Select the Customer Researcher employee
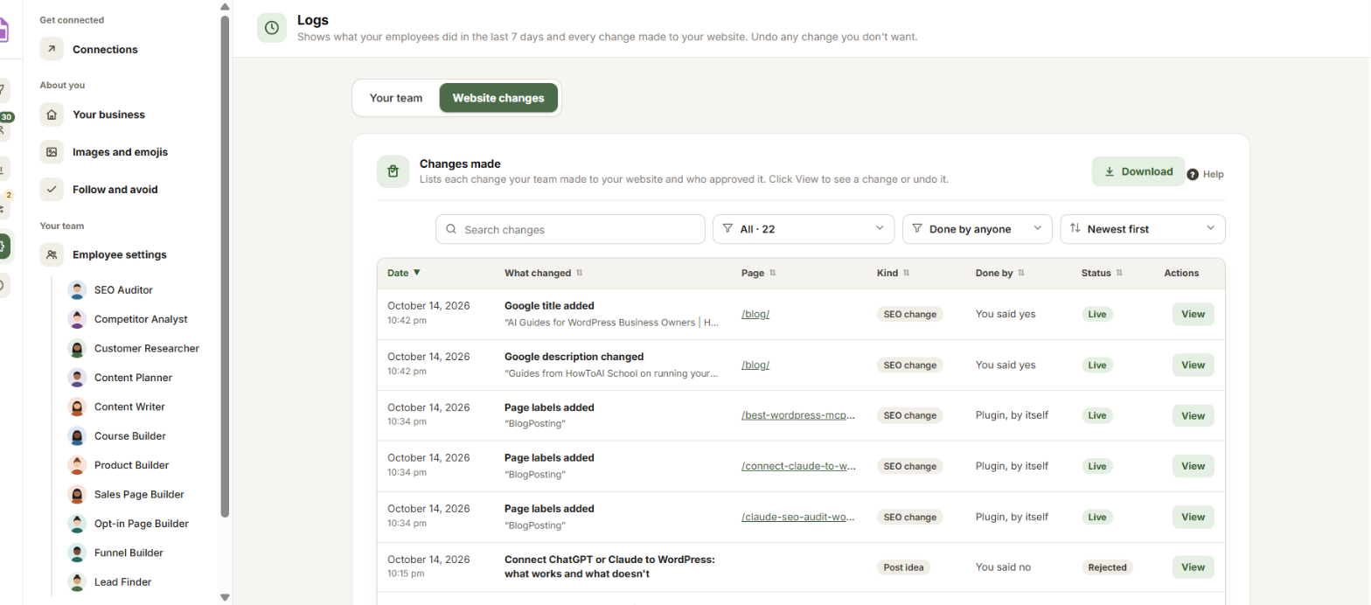The height and width of the screenshot is (605, 1371). (136, 349)
